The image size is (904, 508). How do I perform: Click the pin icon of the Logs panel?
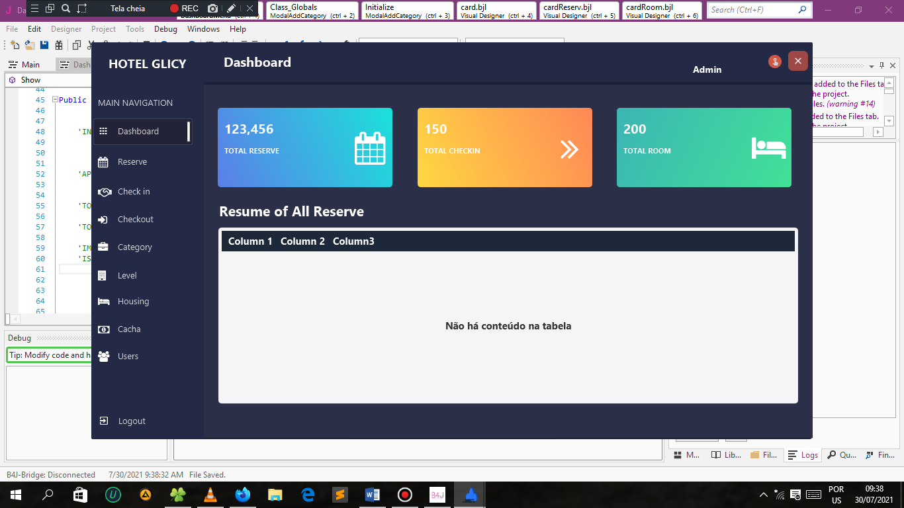coord(882,65)
